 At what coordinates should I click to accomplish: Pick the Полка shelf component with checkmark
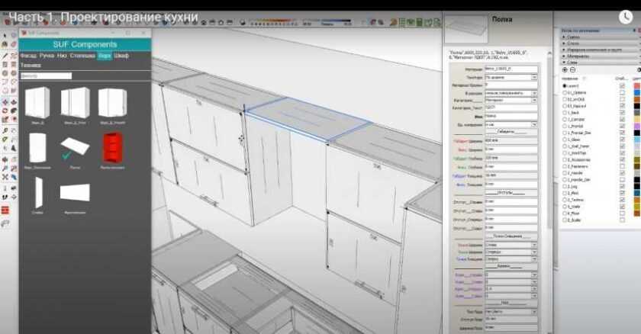75,146
